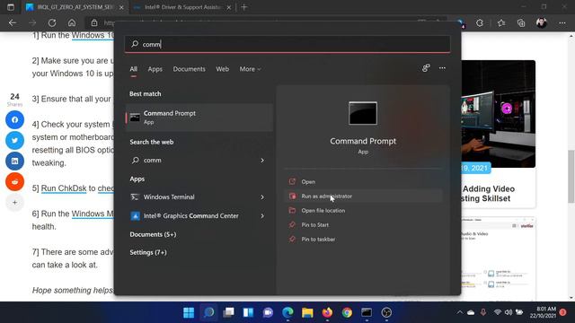
Task: Select the Web search filter tab
Action: click(x=222, y=69)
